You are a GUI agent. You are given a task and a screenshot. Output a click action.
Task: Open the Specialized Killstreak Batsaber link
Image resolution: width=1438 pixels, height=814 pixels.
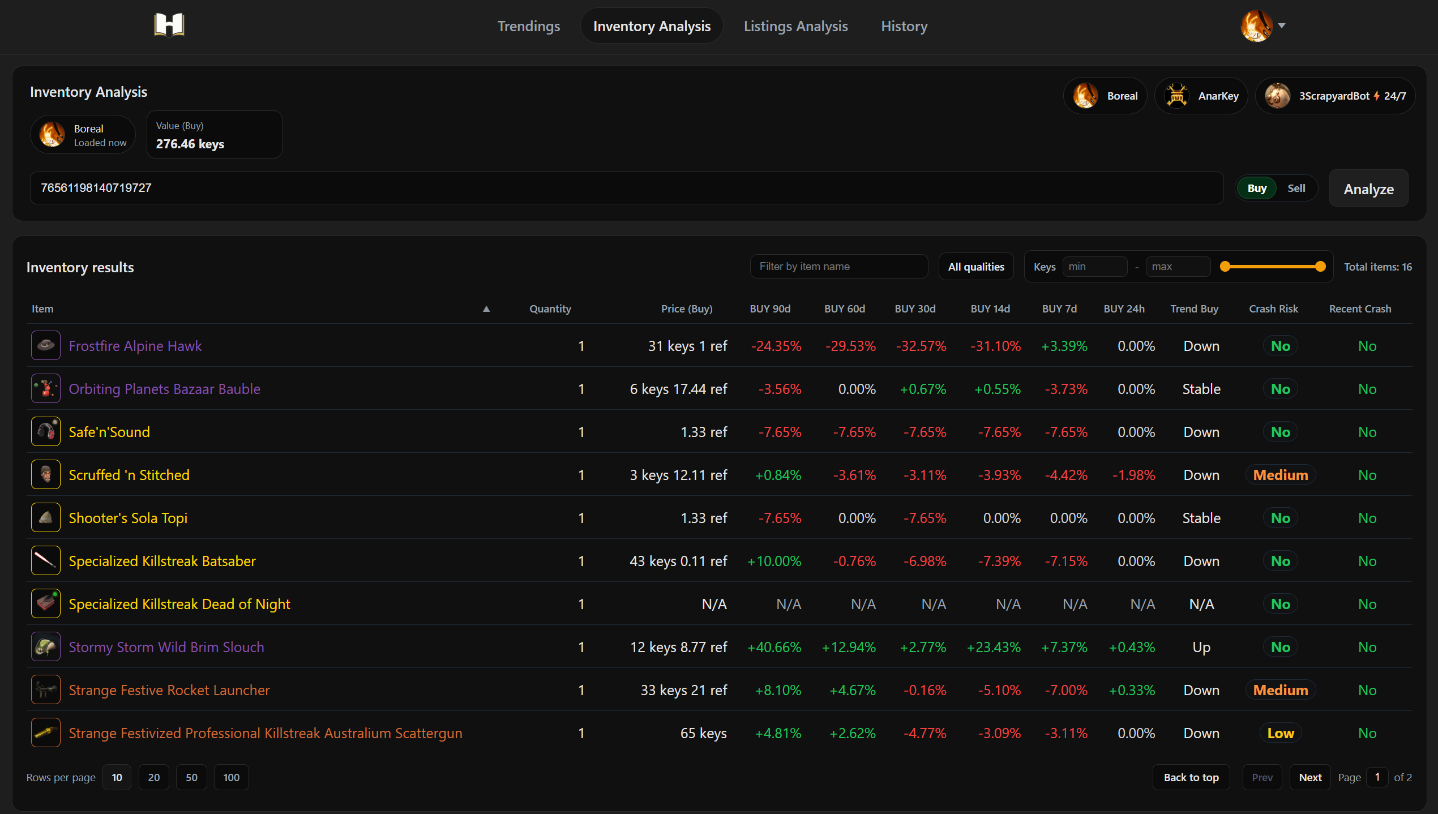click(162, 561)
